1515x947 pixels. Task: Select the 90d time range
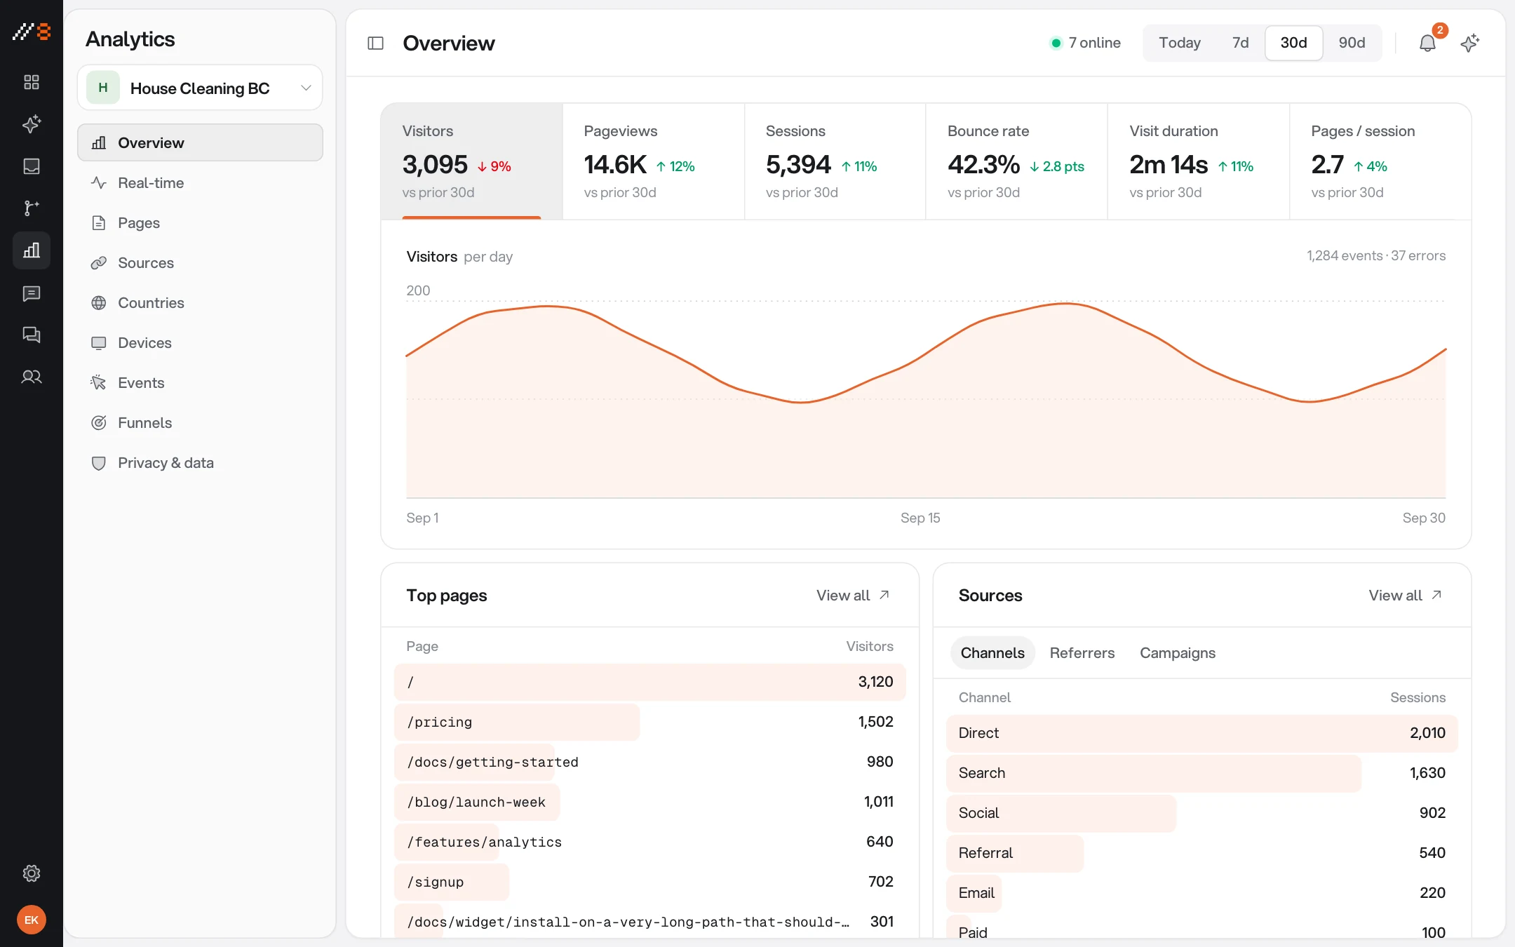tap(1352, 43)
